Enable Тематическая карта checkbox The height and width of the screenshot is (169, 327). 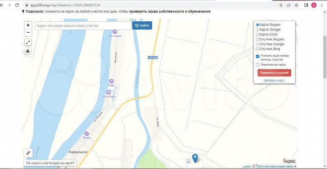tap(258, 65)
